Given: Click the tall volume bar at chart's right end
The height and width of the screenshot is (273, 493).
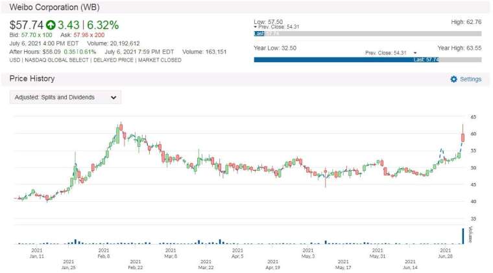Looking at the screenshot, I should tap(463, 236).
